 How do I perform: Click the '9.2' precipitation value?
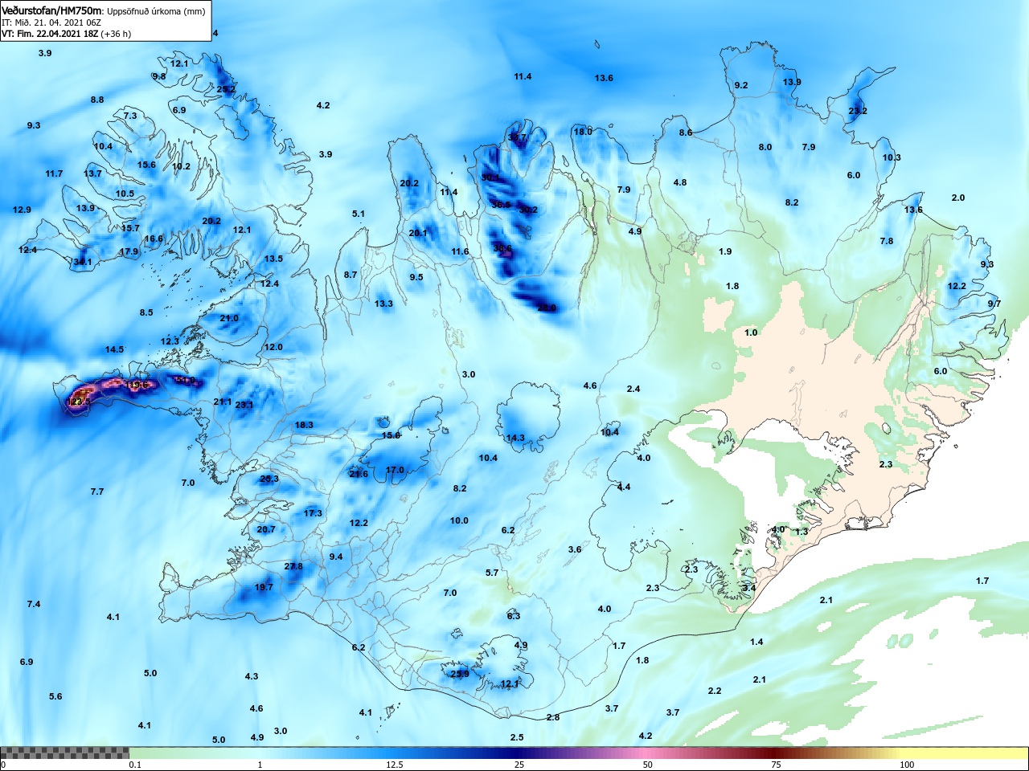[x=741, y=85]
